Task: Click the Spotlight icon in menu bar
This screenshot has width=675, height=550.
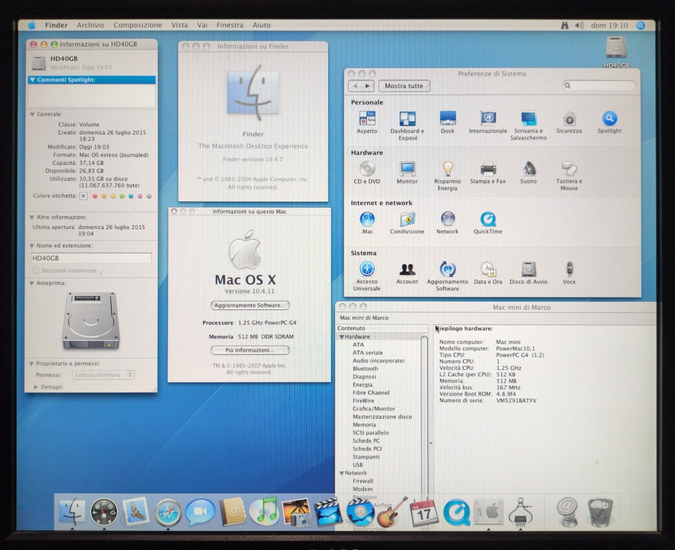Action: (641, 26)
